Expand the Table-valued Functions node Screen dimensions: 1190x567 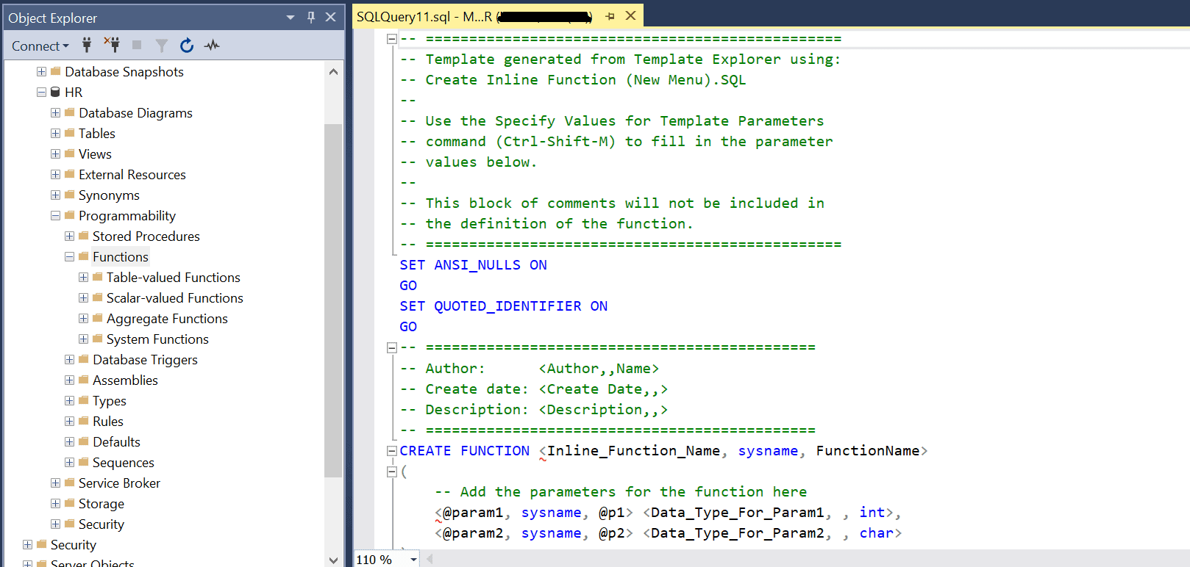click(83, 278)
